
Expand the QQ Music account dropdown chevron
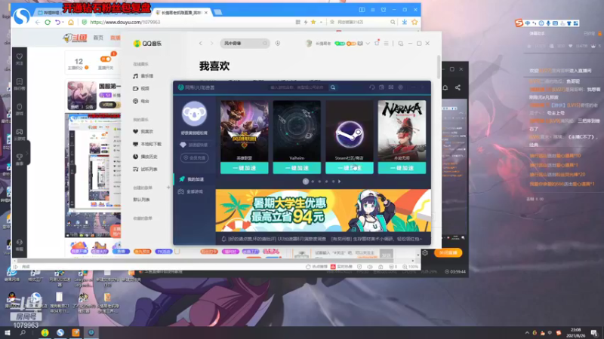tap(368, 44)
